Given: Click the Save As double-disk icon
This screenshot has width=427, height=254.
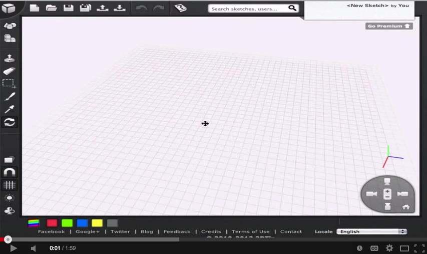Looking at the screenshot, I should [85, 8].
